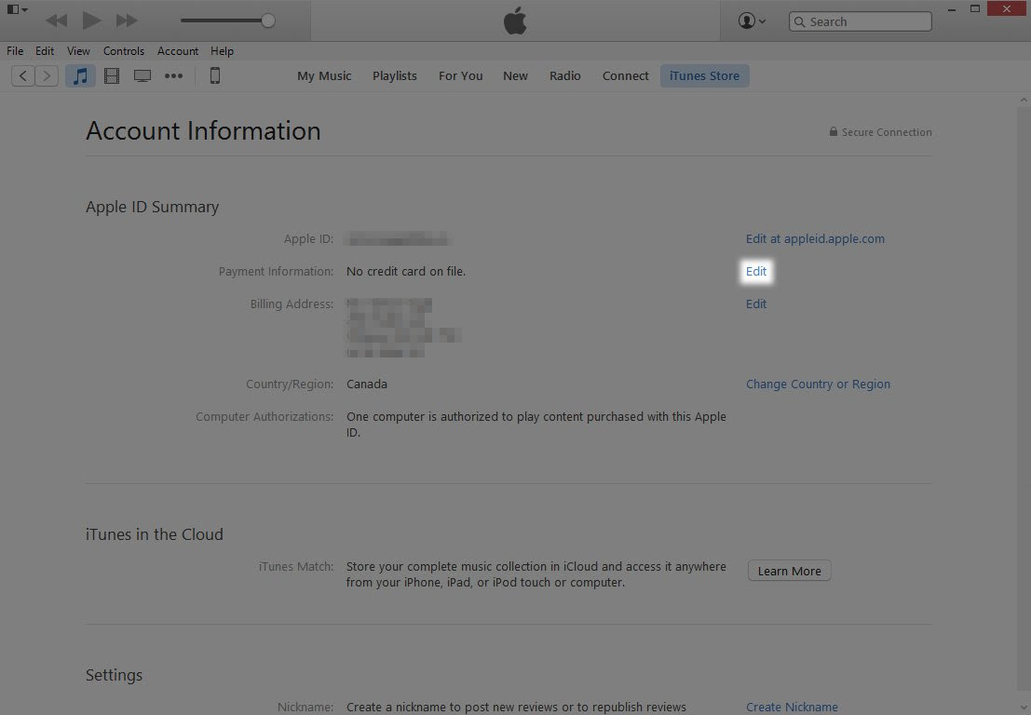Click the 'Account Information' heading
This screenshot has width=1031, height=715.
[203, 130]
